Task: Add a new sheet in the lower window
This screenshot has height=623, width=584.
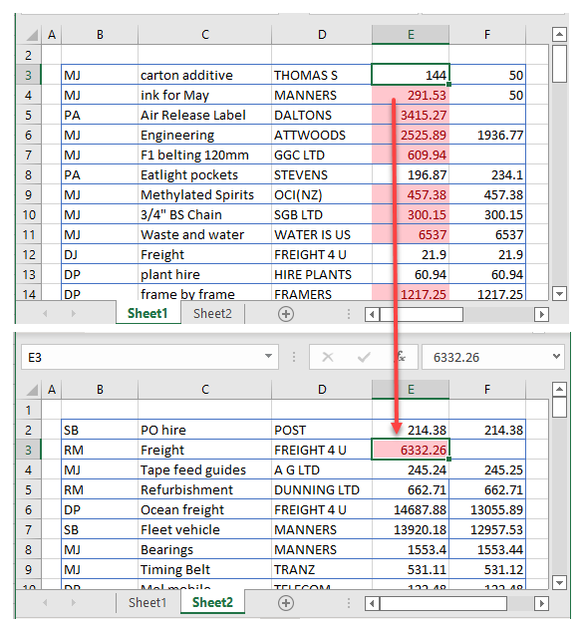Action: click(286, 603)
